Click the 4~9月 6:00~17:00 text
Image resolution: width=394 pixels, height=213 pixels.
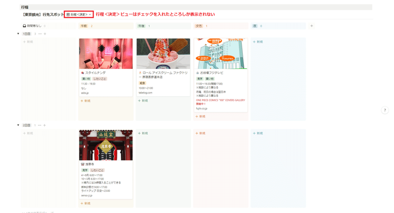tap(92, 175)
